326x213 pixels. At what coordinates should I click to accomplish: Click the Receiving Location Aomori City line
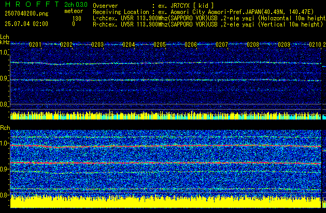pyautogui.click(x=203, y=12)
